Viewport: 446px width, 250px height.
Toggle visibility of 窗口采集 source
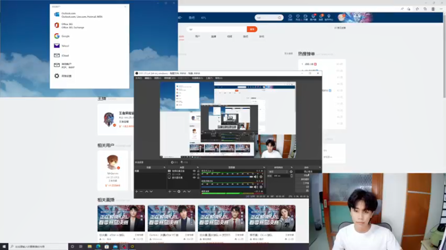[x=194, y=174]
